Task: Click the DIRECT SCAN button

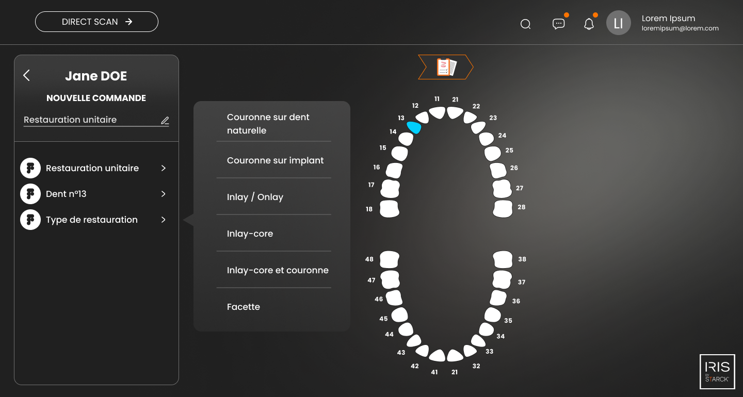Action: pos(96,22)
